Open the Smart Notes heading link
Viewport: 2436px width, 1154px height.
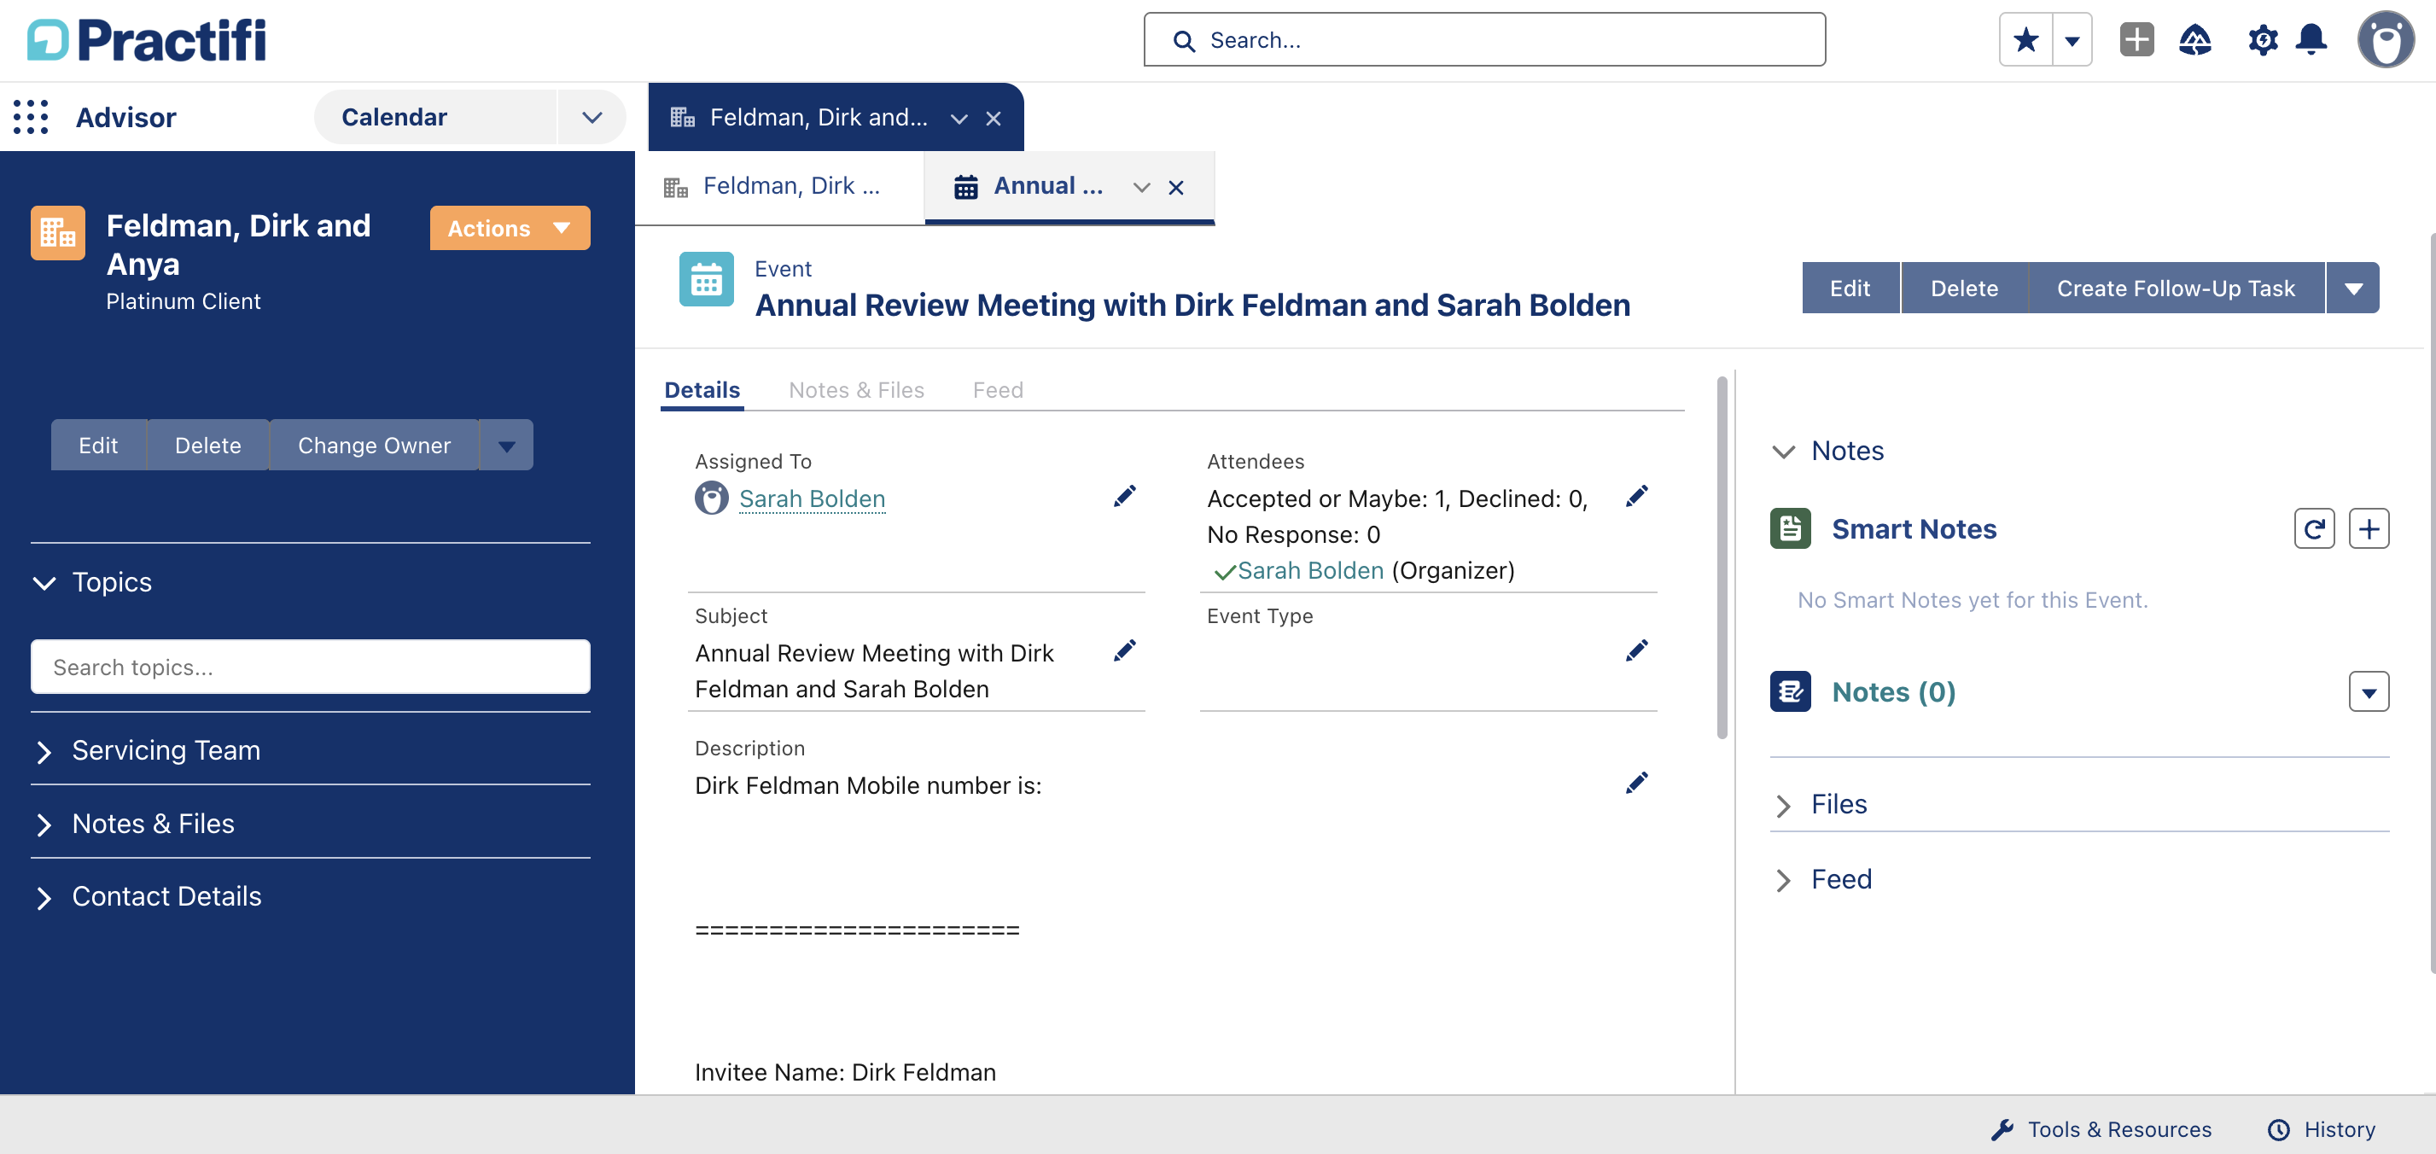tap(1913, 528)
